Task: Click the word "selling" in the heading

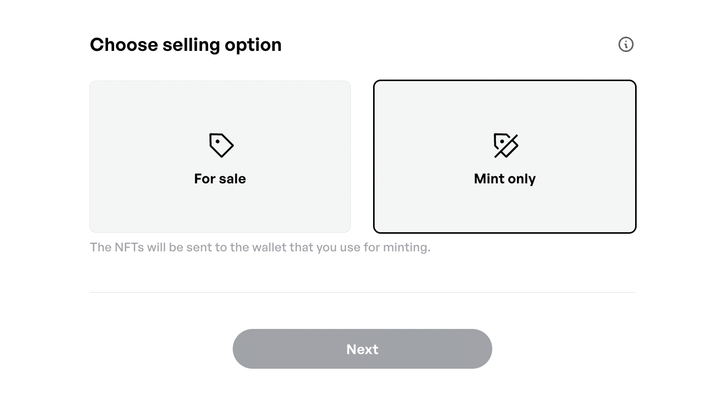Action: 191,45
